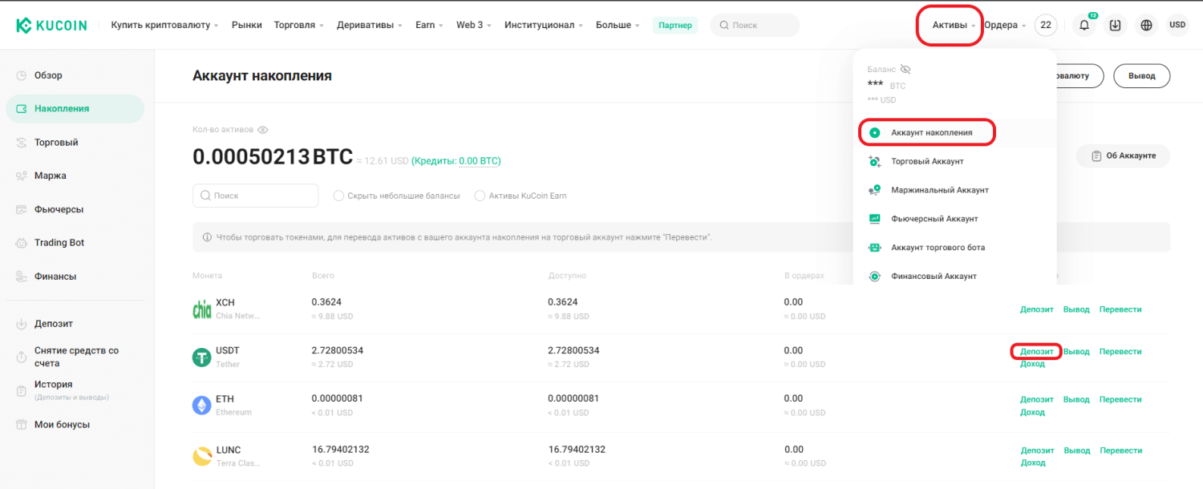Click 'Перевести' link in the ETH row
The width and height of the screenshot is (1203, 489).
[x=1120, y=399]
